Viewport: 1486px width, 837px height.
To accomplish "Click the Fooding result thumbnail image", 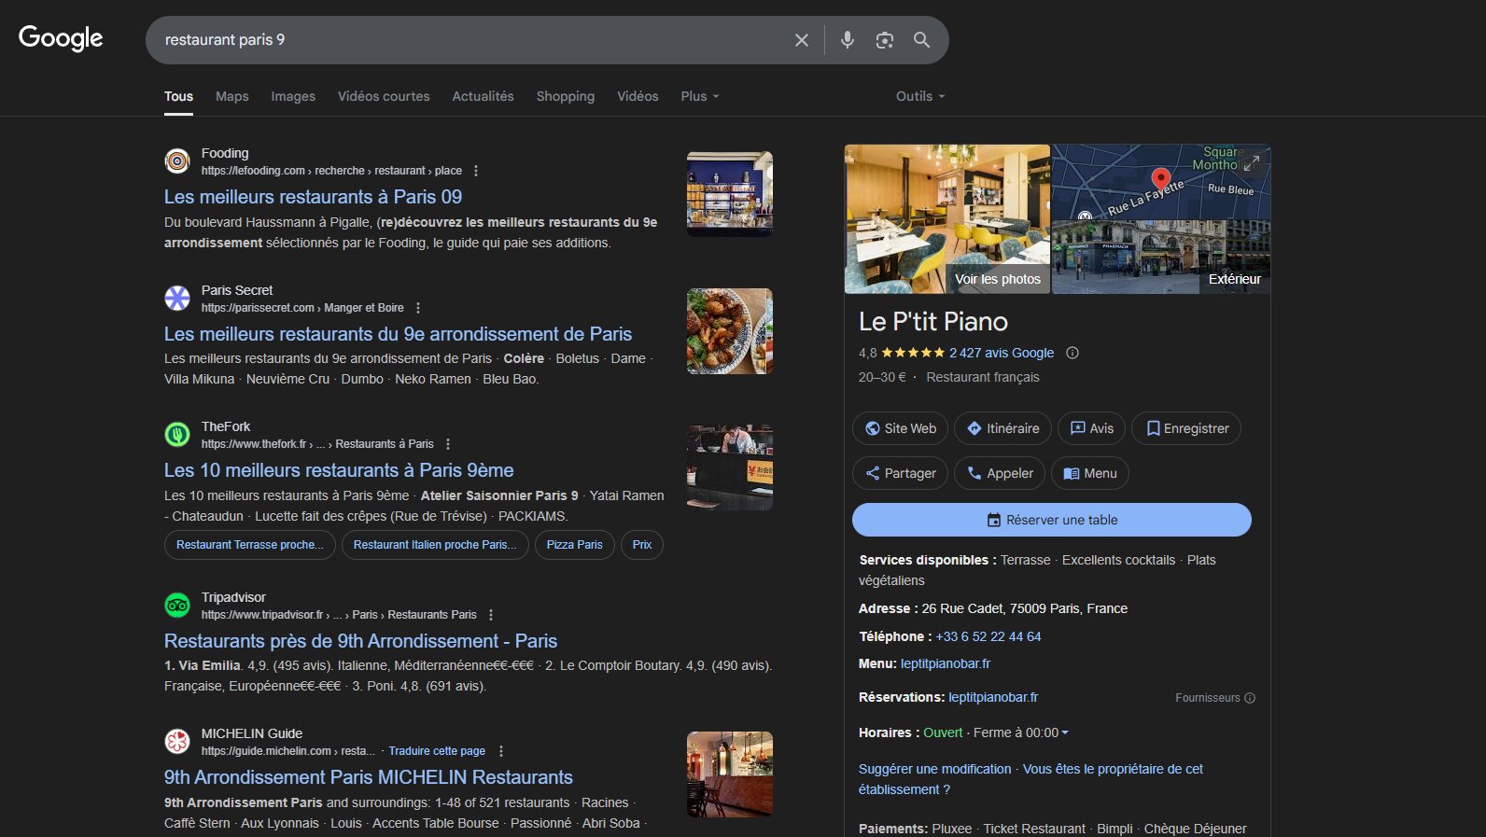I will [730, 194].
